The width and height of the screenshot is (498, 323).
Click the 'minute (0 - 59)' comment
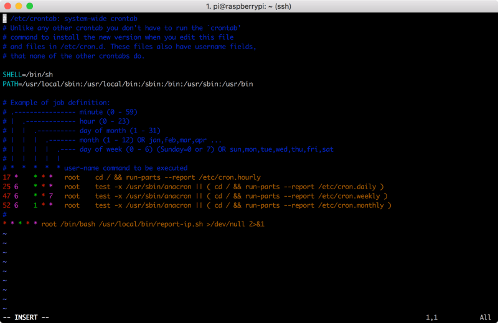click(x=108, y=112)
